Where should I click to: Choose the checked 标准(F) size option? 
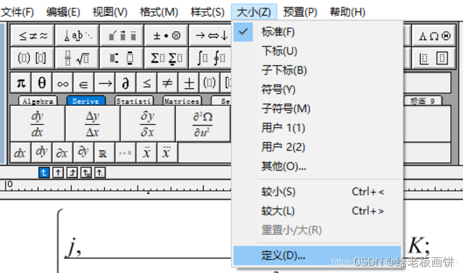point(317,32)
